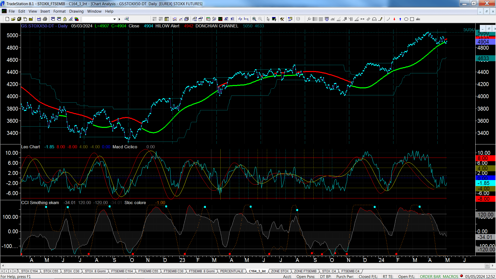
Task: Click the horizontal scrollbar right arrow
Action: point(493,266)
